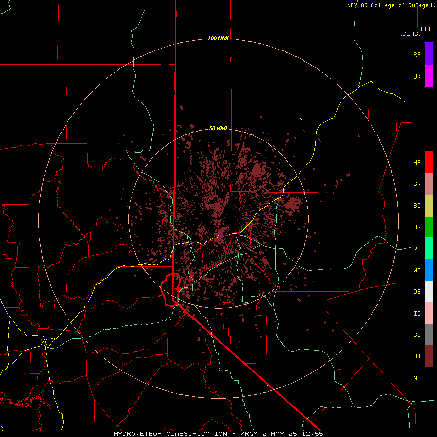Click the WS legend label text

[417, 270]
